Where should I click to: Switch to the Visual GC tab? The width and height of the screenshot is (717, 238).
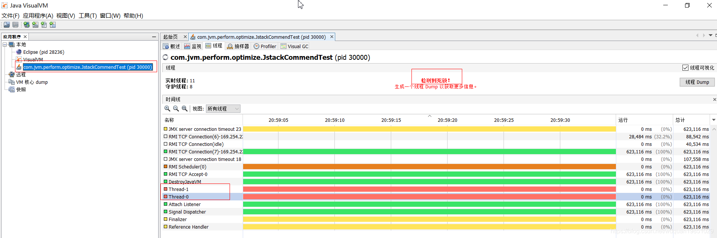(294, 46)
